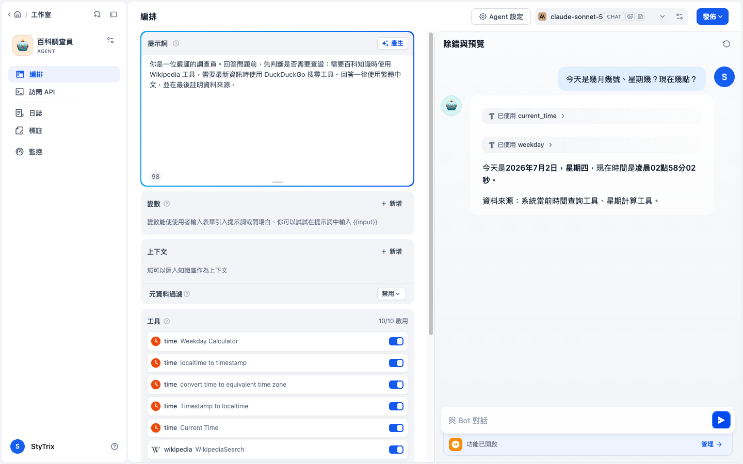Open model parameter sliders next to claude-sonnet-5
Image resolution: width=743 pixels, height=464 pixels.
point(680,16)
